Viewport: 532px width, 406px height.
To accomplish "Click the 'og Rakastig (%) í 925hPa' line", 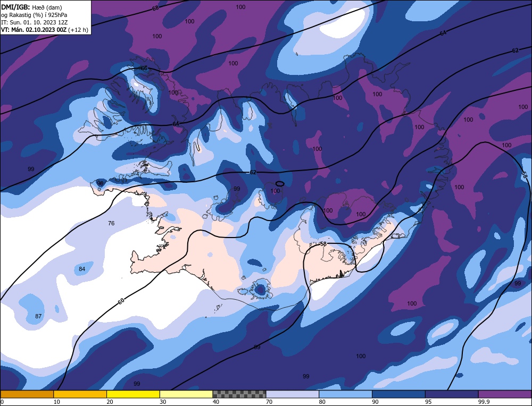I will click(34, 15).
